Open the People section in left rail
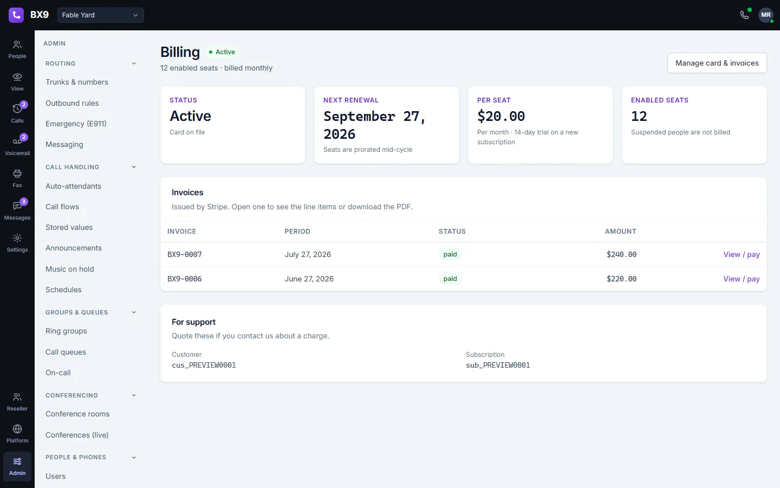This screenshot has height=488, width=780. coord(17,49)
